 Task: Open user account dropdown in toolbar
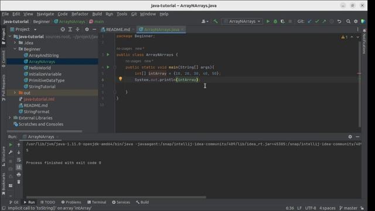click(x=204, y=22)
